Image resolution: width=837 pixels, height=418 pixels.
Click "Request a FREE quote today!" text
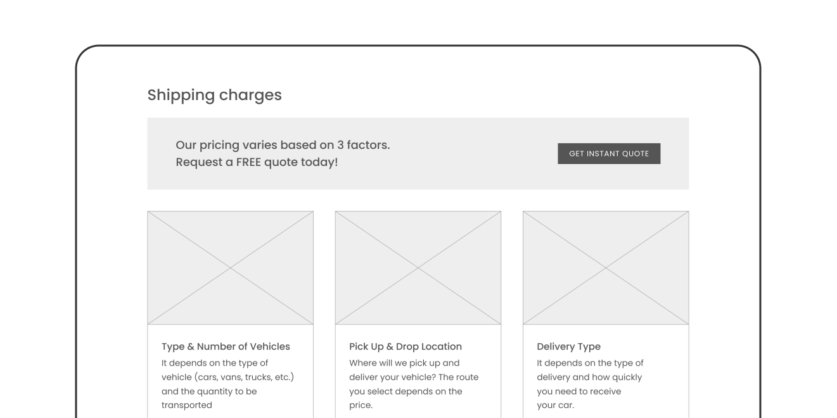pos(257,162)
